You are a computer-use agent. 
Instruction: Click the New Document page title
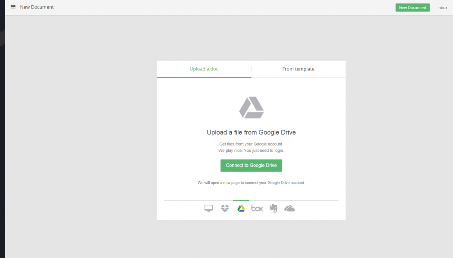pyautogui.click(x=37, y=7)
